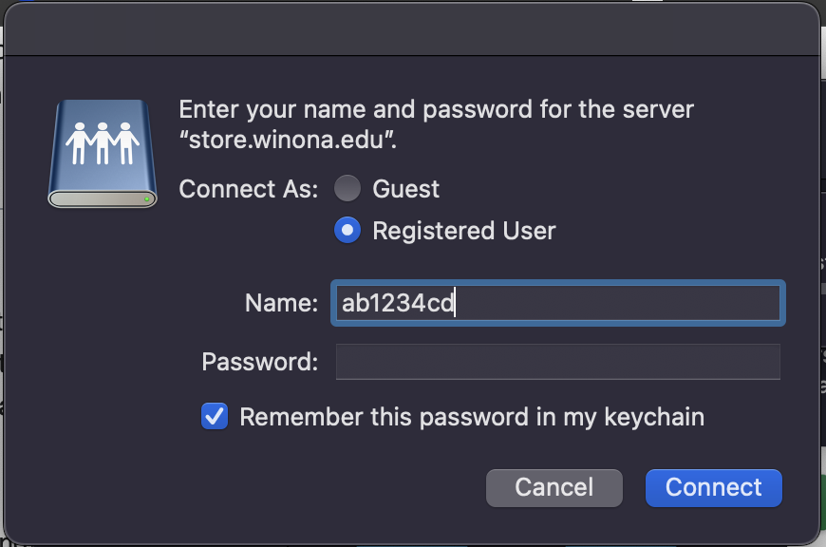Screen dimensions: 826x547
Task: Select the Guest radio button
Action: [x=347, y=188]
